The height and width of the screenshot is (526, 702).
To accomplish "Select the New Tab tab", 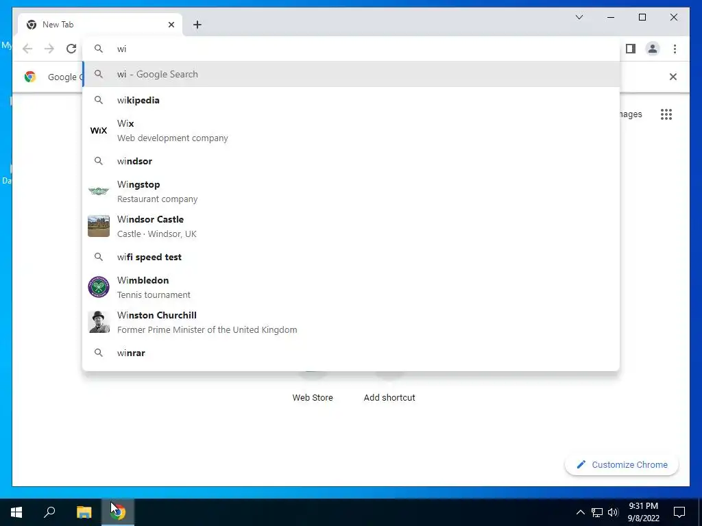I will [100, 25].
